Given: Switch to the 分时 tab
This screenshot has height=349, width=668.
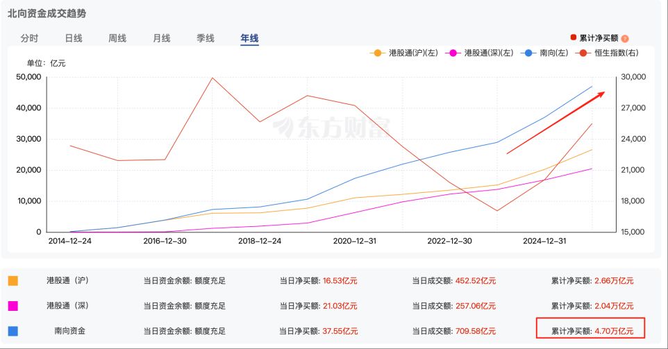Looking at the screenshot, I should point(29,39).
